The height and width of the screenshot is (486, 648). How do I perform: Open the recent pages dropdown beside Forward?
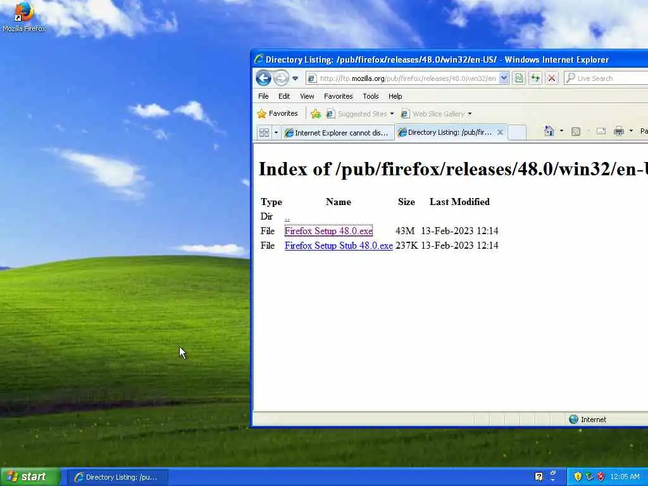click(295, 78)
